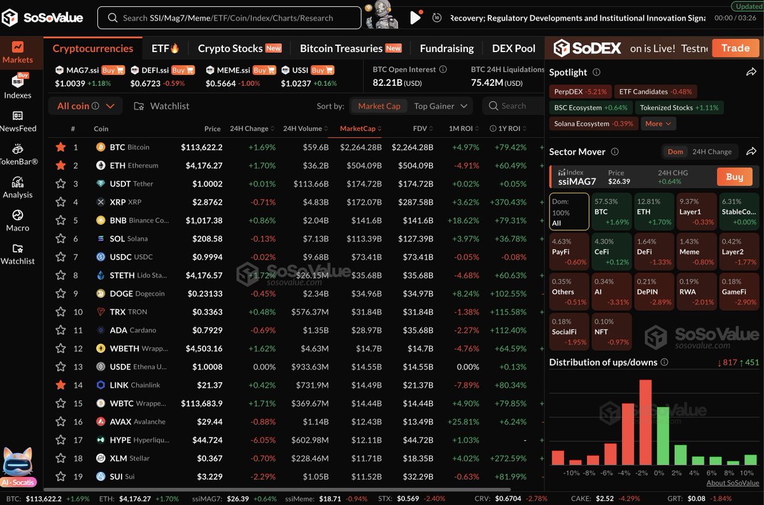Star DOGE to add to watchlist

pyautogui.click(x=60, y=294)
